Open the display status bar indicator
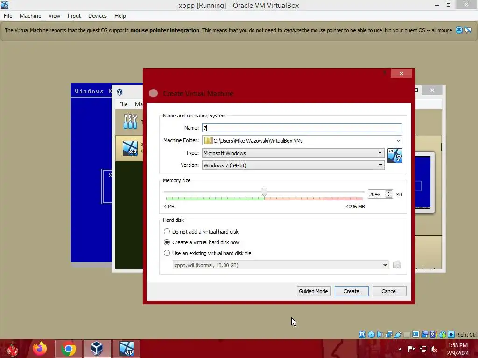This screenshot has width=478, height=358. click(x=415, y=335)
